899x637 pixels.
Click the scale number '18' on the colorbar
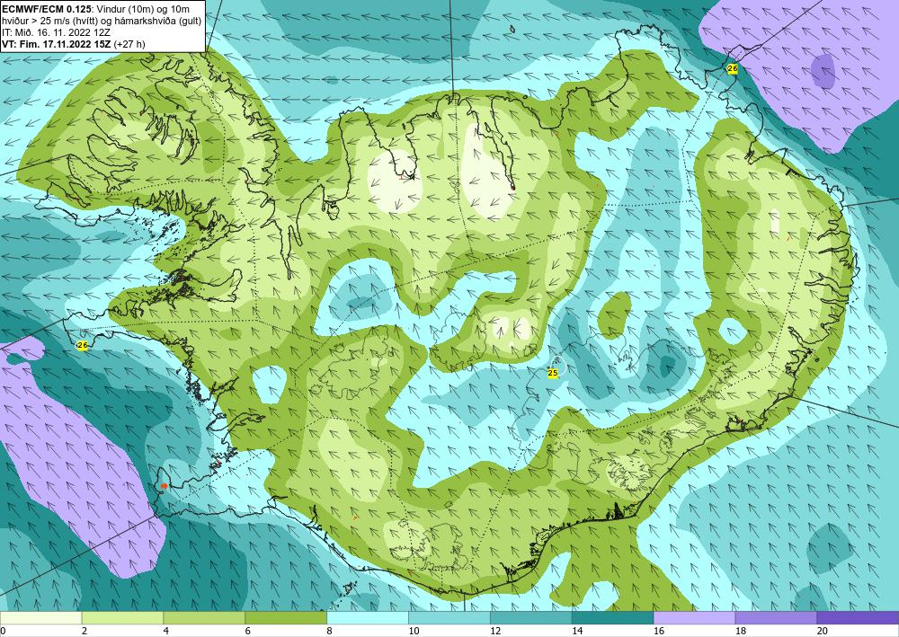tap(740, 632)
